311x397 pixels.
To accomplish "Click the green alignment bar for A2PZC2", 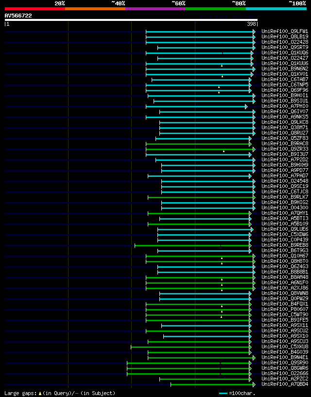I will click(206, 379).
